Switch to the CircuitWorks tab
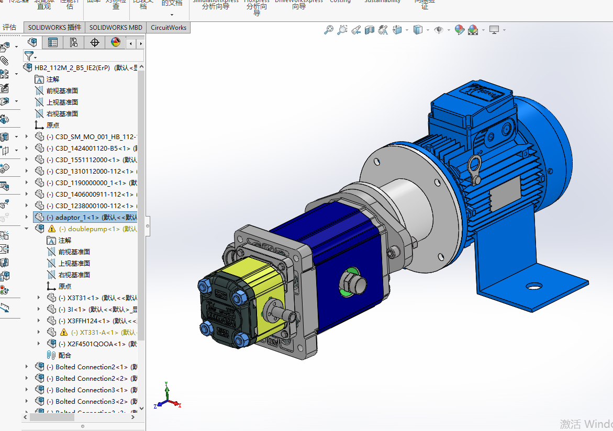 point(168,27)
